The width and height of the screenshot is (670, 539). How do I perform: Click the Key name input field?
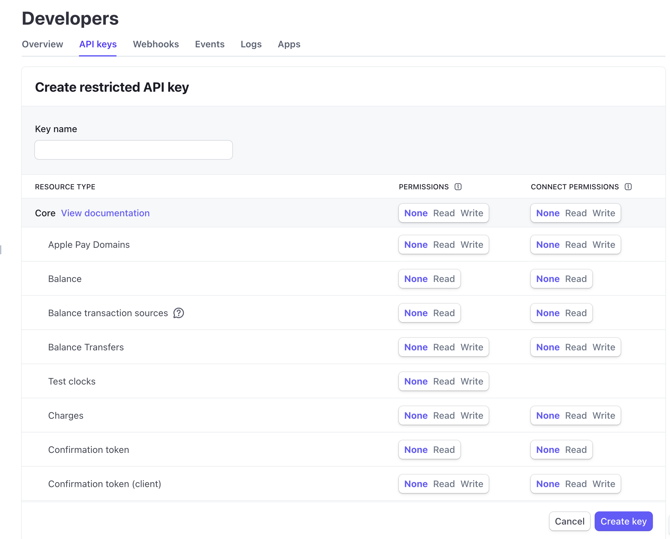tap(134, 150)
